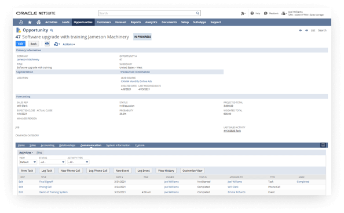Collapse the subtab panel with the minus icon

(x=323, y=145)
